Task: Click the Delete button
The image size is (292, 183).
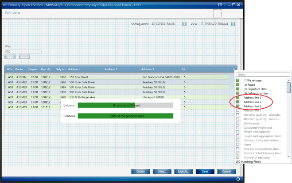Action: coord(140,171)
